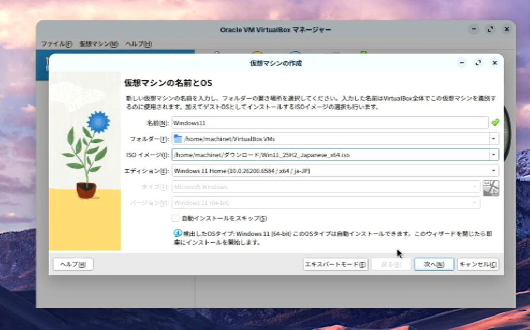530x330 pixels.
Task: Open the ISO イメージ dropdown arrow
Action: click(x=493, y=155)
